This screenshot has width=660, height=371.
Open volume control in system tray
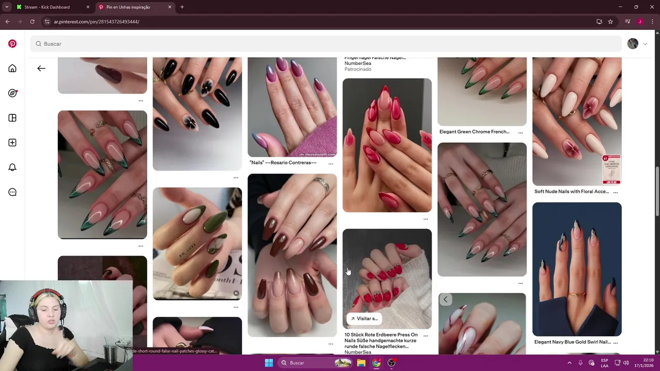(x=625, y=363)
